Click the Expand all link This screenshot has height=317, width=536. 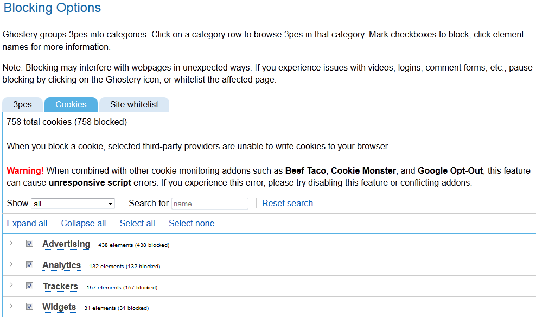click(27, 223)
